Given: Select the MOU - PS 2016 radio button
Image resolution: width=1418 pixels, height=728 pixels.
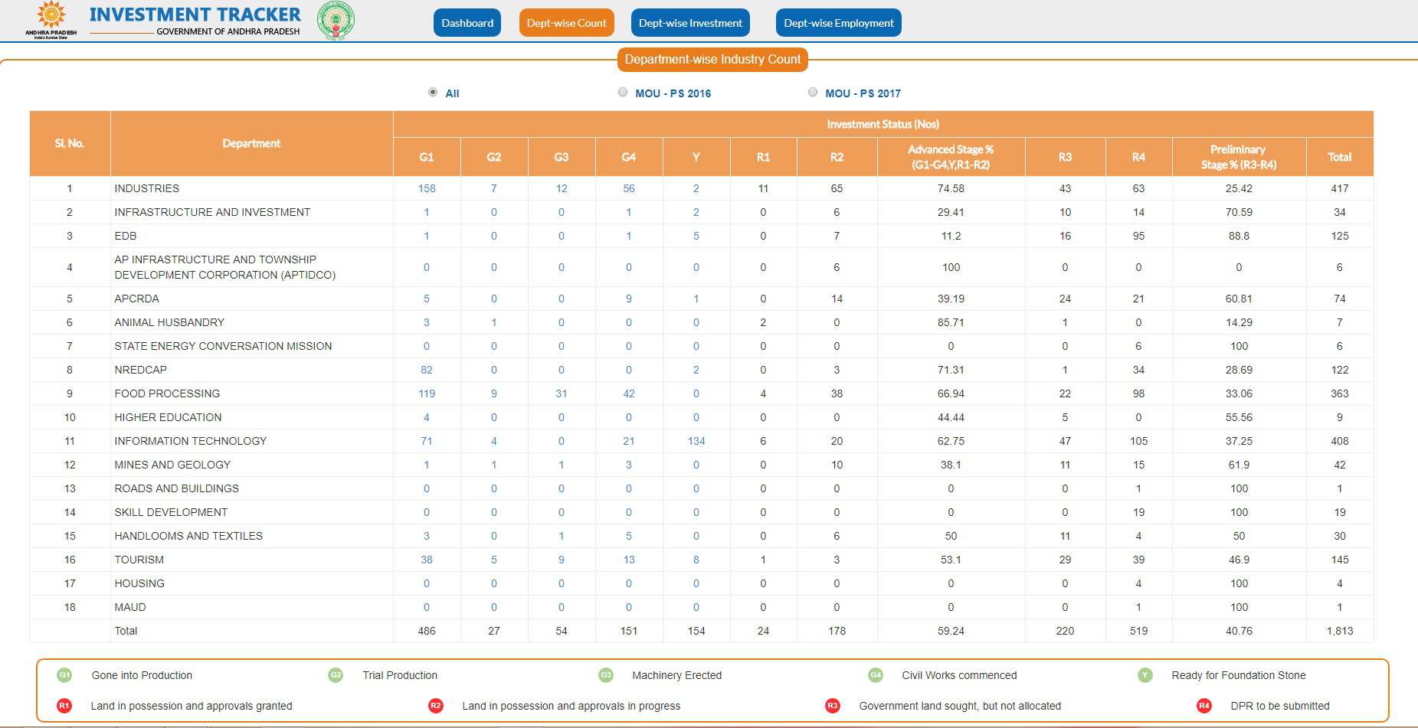Looking at the screenshot, I should click(x=623, y=92).
